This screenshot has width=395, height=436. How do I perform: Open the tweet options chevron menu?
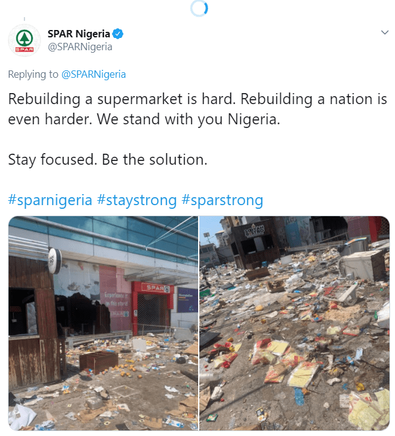point(385,32)
